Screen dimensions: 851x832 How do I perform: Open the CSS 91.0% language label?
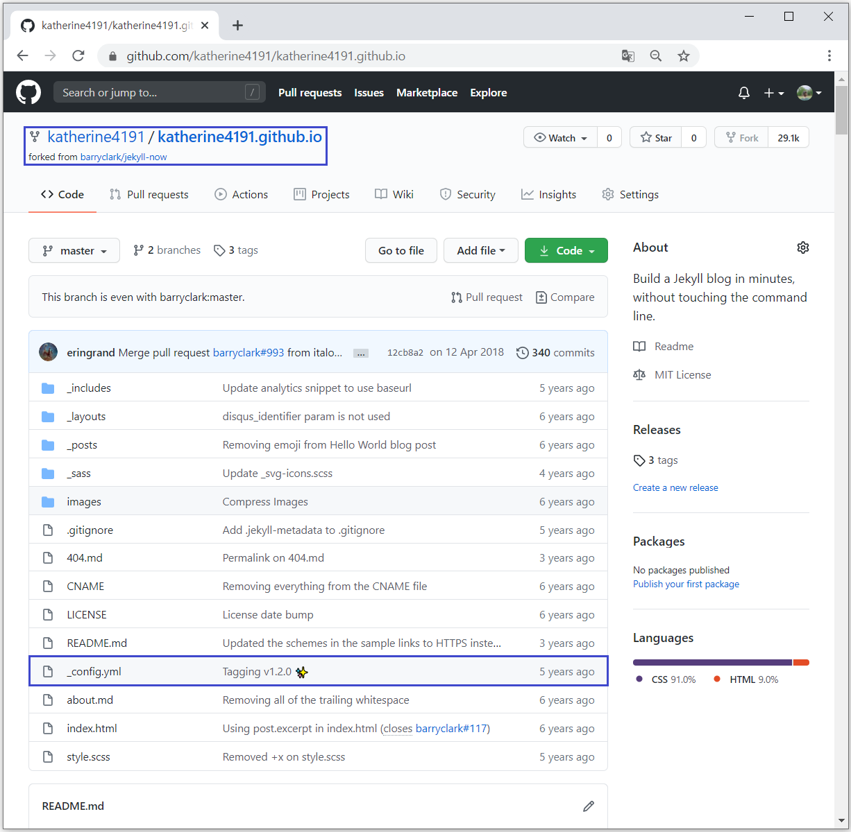666,679
